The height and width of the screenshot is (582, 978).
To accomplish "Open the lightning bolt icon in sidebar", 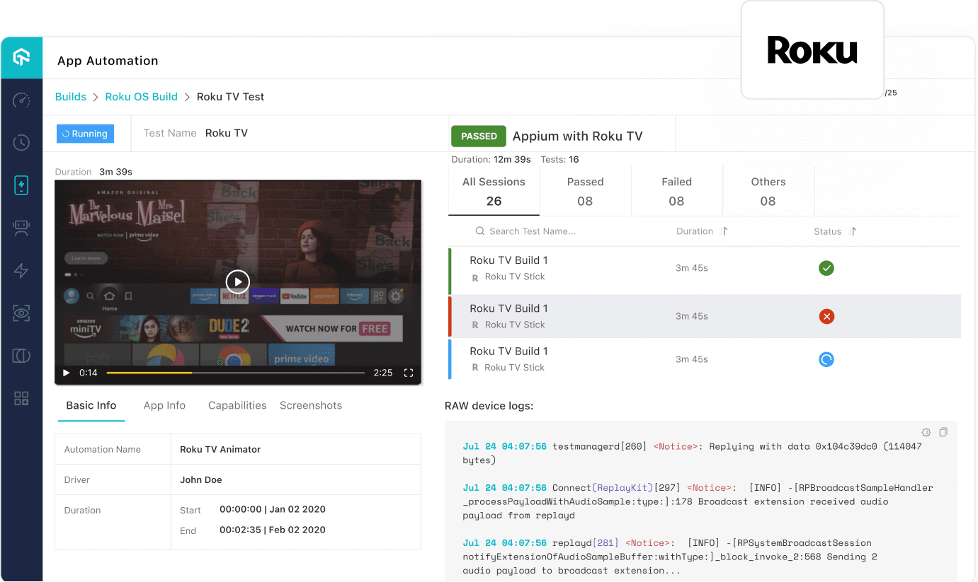I will [x=21, y=270].
